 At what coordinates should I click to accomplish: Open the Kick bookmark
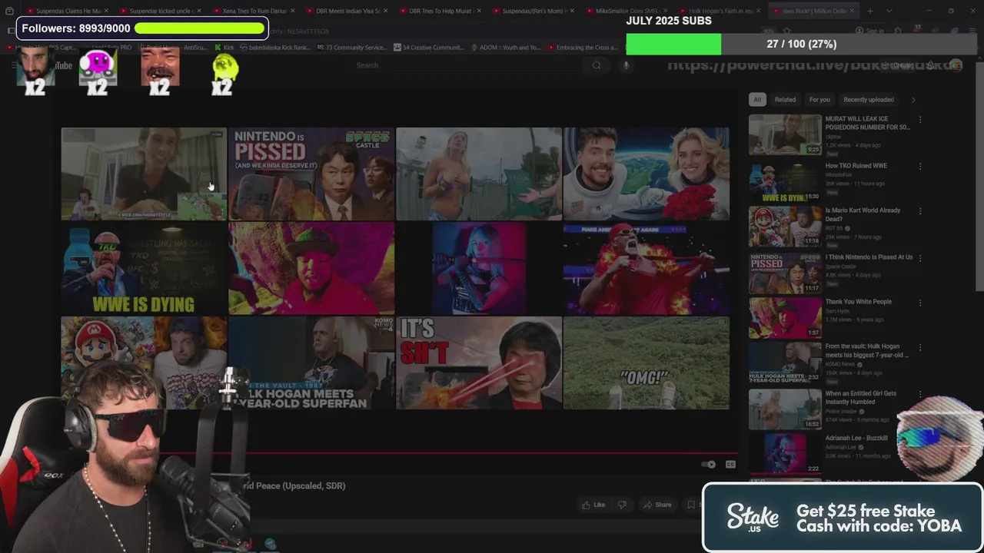(224, 48)
